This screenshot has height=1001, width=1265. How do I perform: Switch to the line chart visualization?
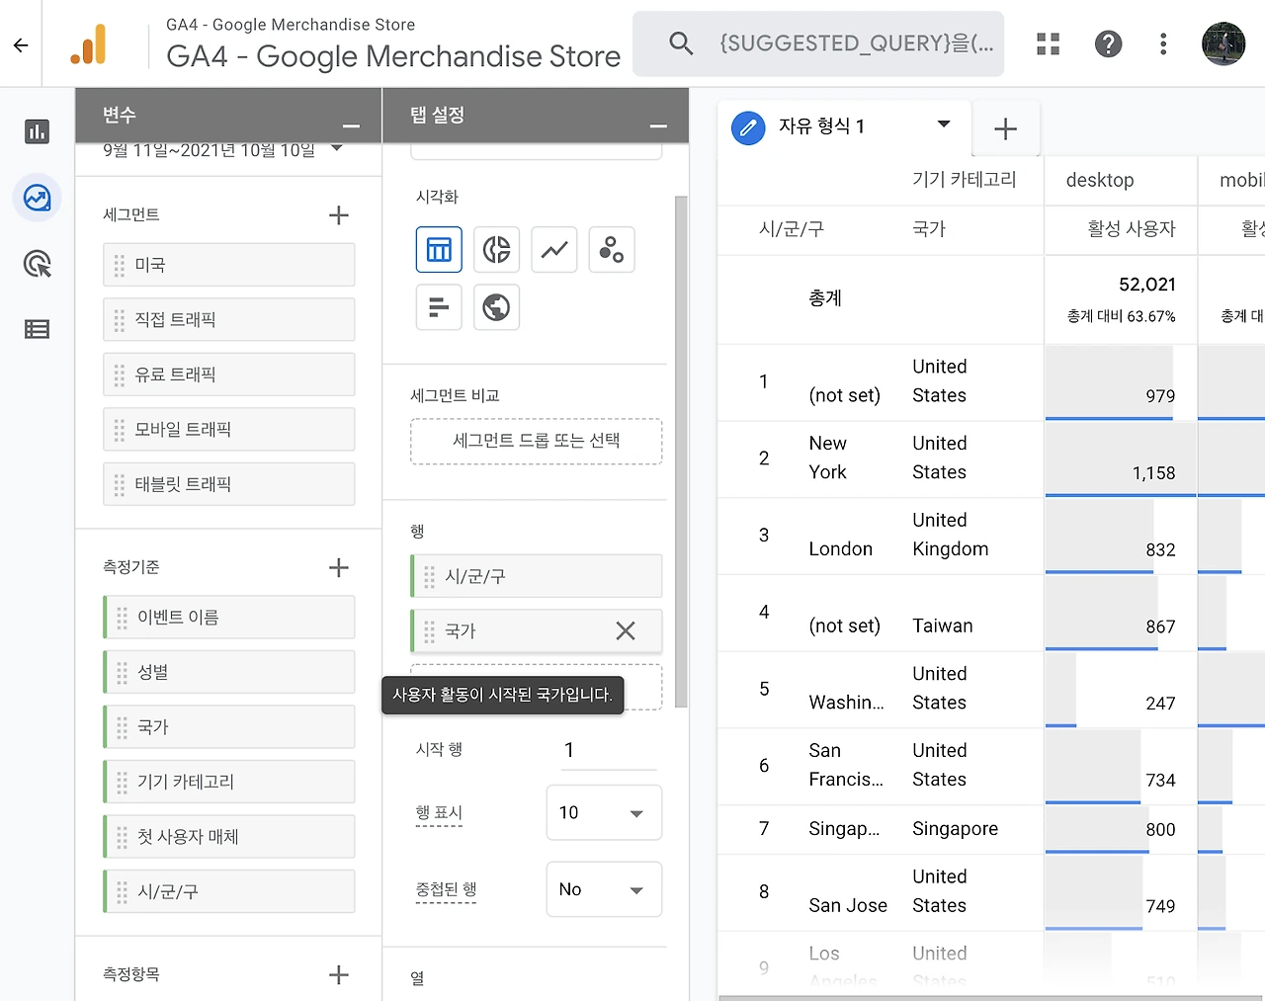tap(554, 249)
